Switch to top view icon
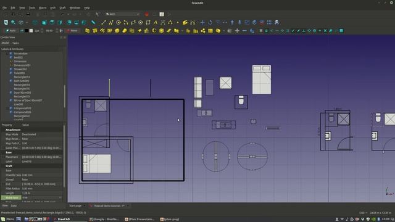 pyautogui.click(x=52, y=22)
